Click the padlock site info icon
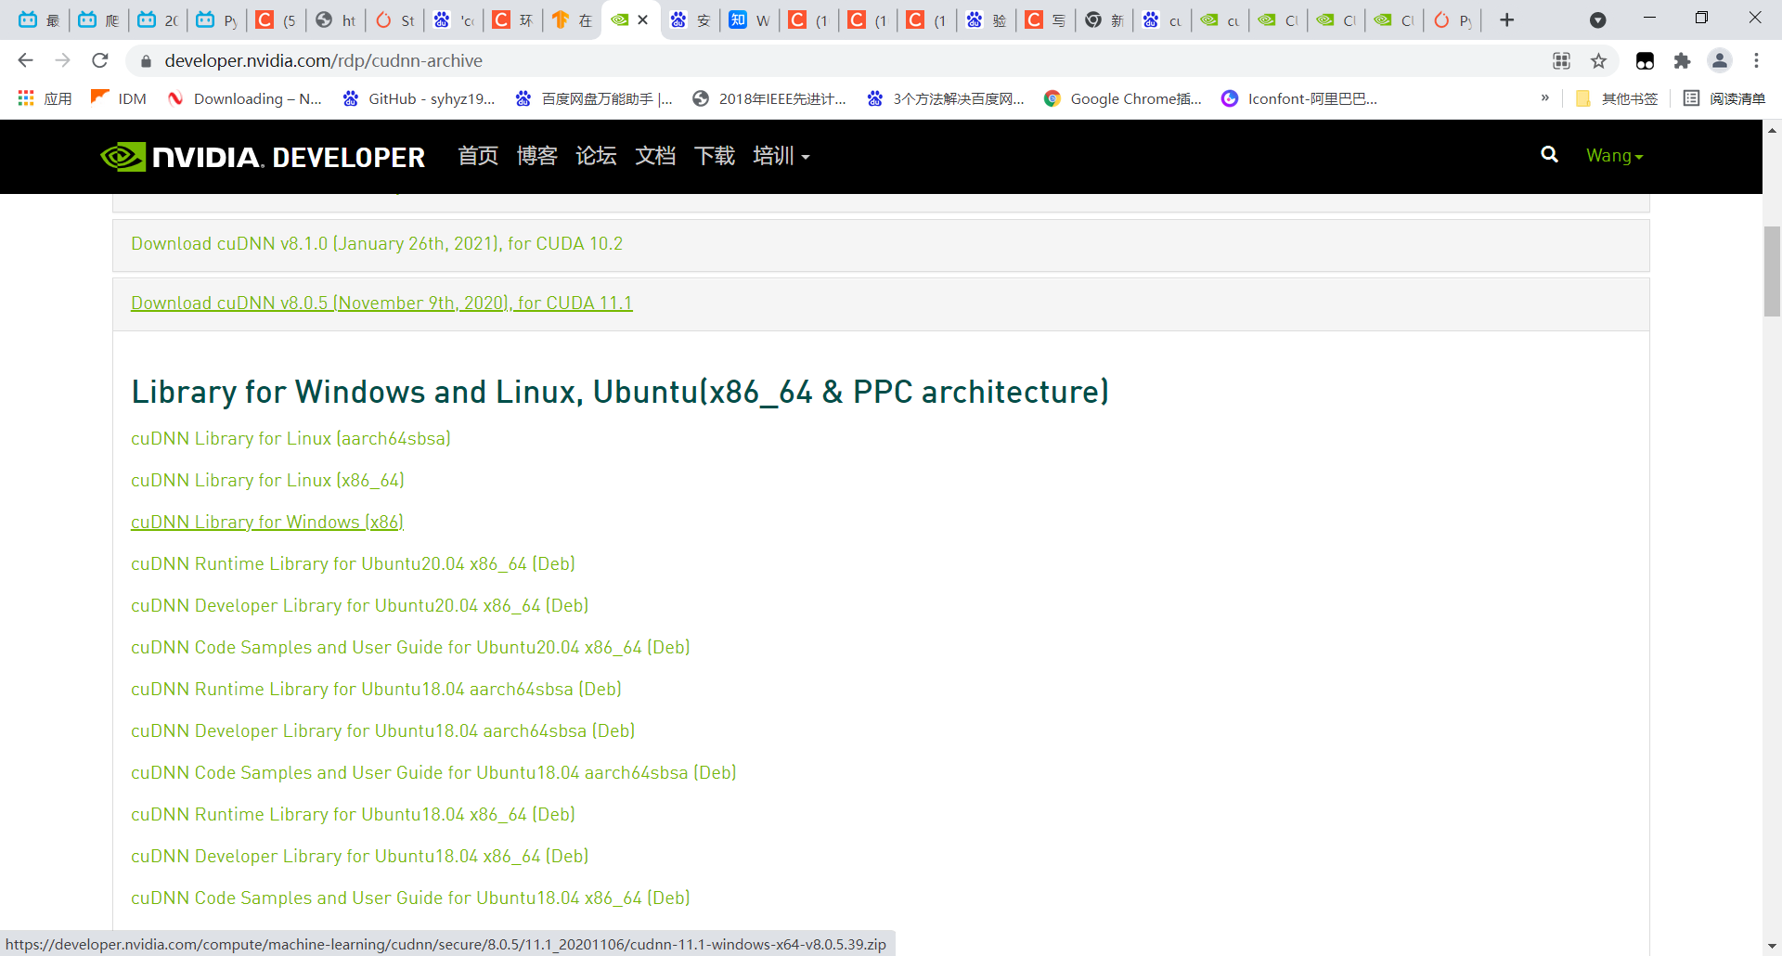The width and height of the screenshot is (1782, 956). [x=145, y=61]
